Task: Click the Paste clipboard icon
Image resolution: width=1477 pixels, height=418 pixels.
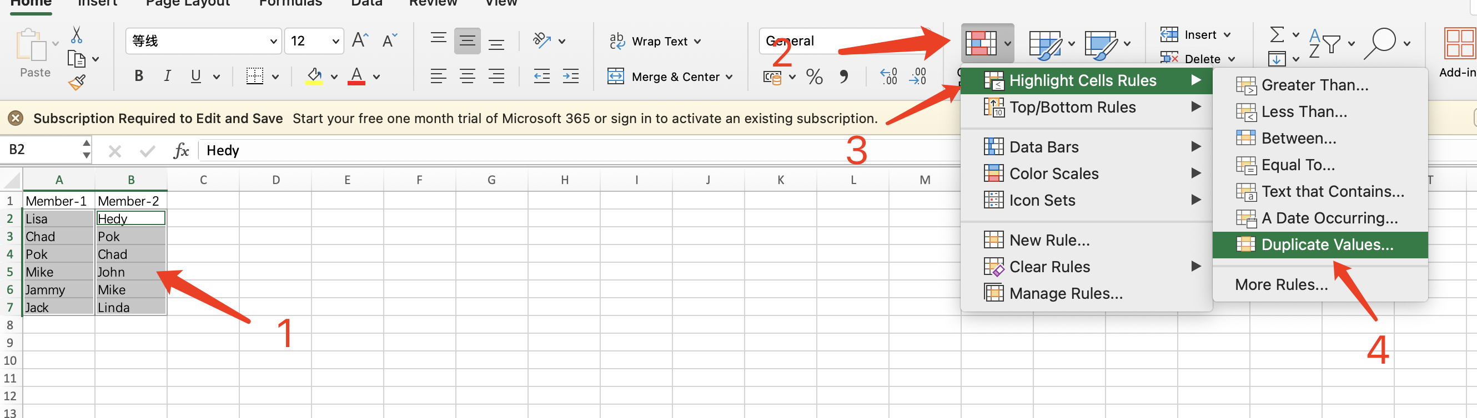Action: (32, 45)
